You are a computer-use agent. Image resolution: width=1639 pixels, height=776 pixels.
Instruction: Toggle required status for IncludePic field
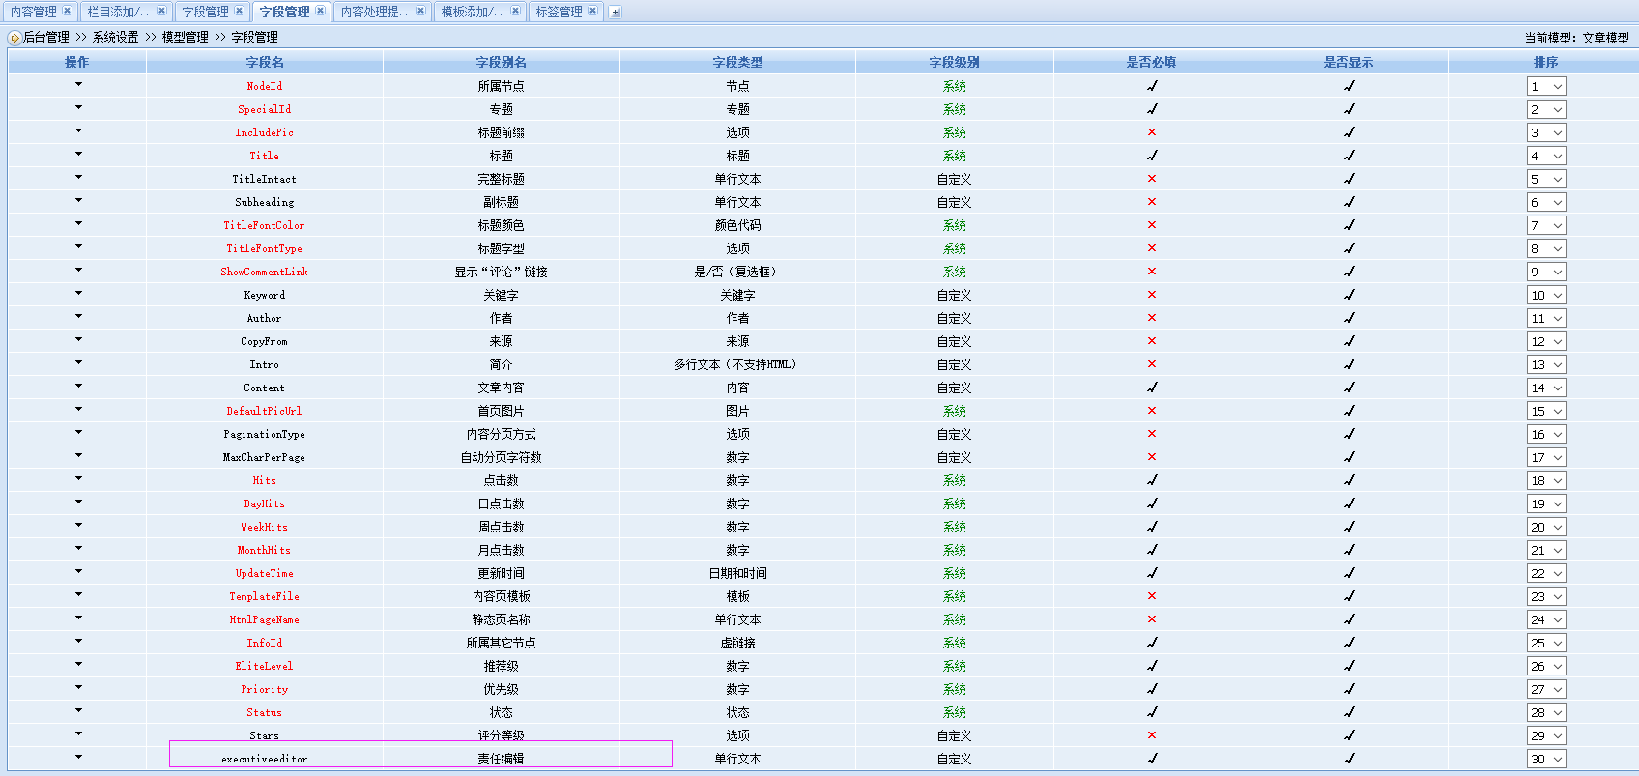coord(1152,132)
